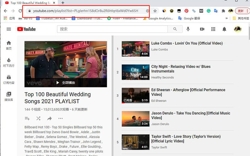
Task: Open the Jason Derulo channel link
Action: (160, 124)
